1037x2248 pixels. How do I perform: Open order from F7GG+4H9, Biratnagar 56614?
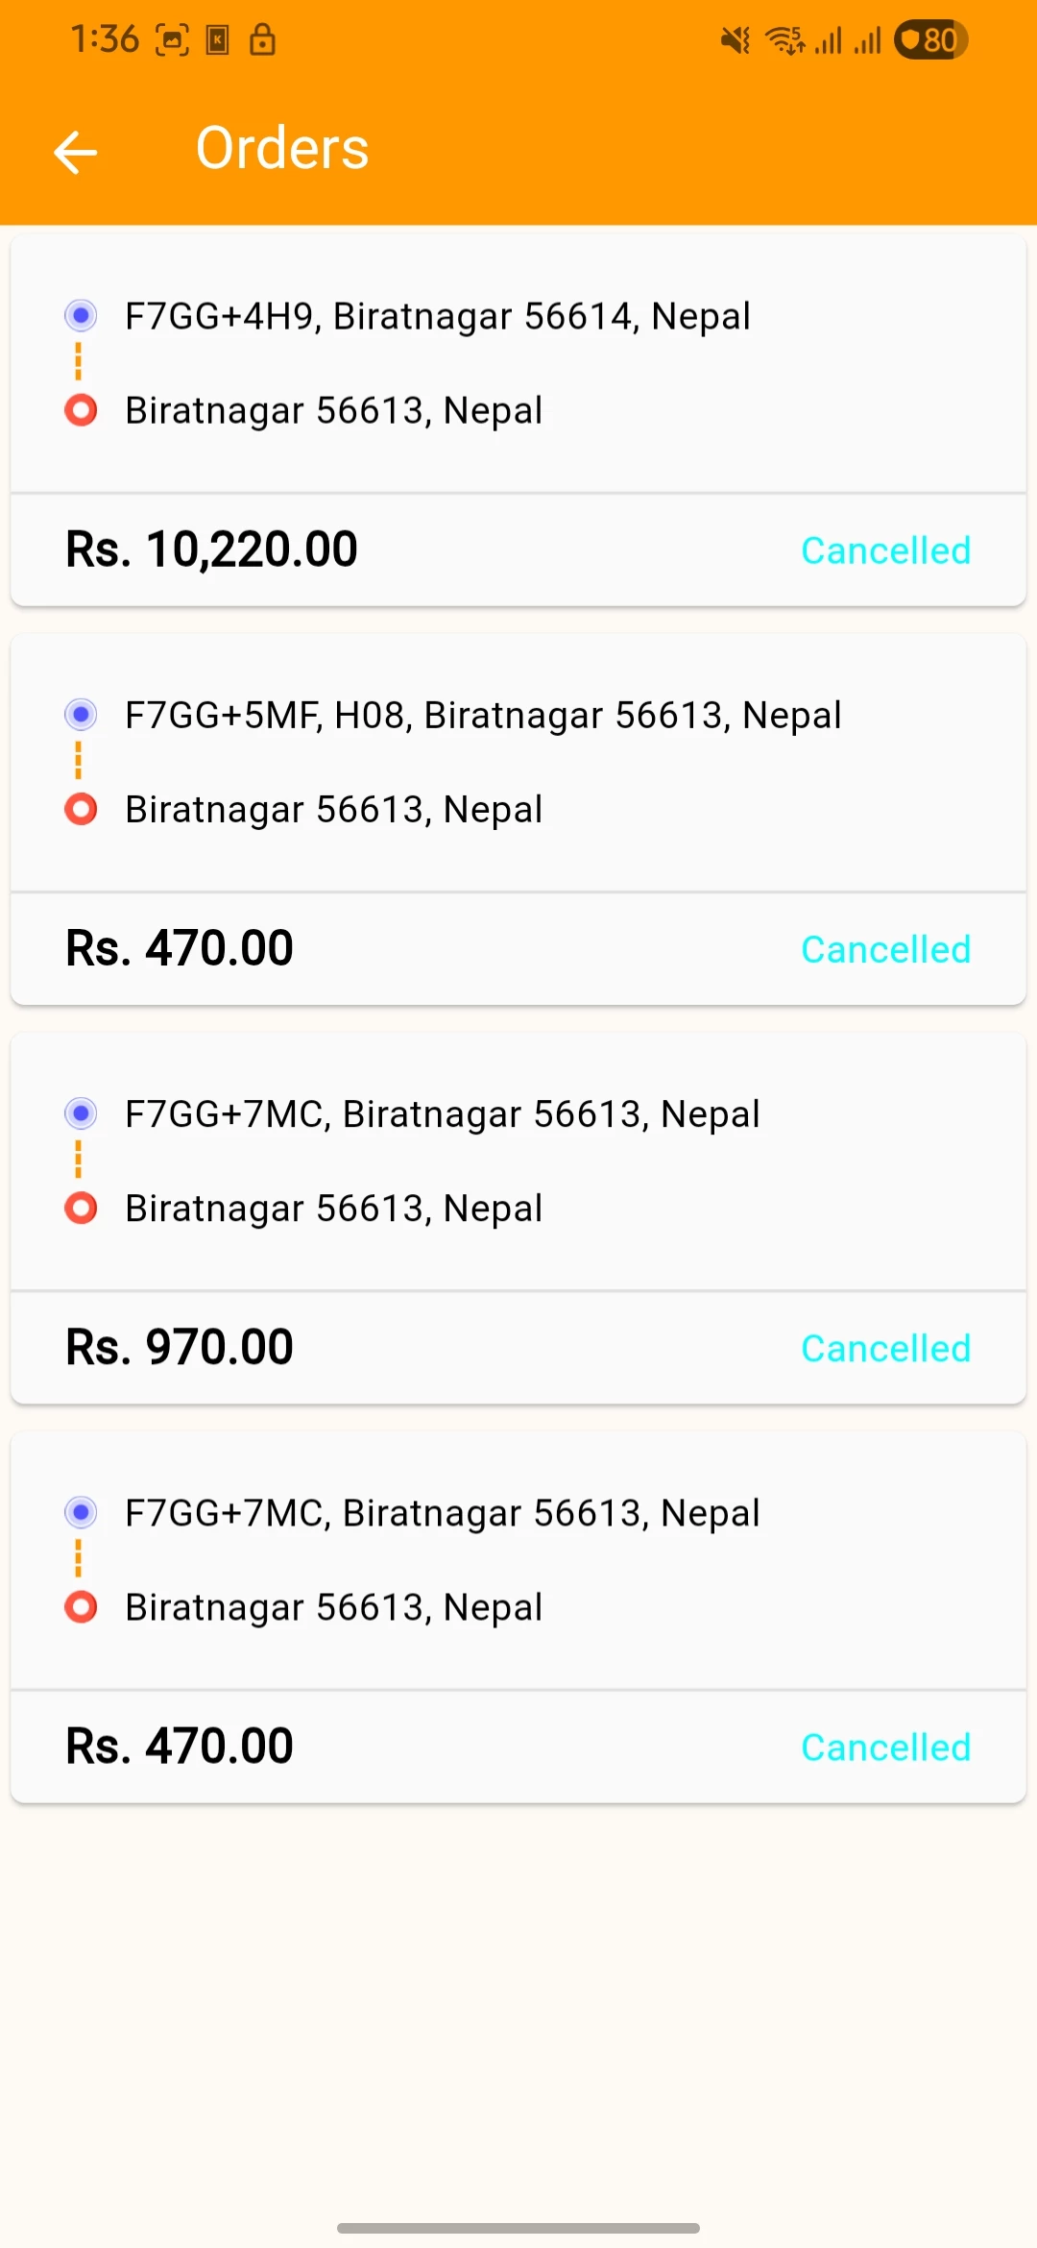(x=437, y=316)
